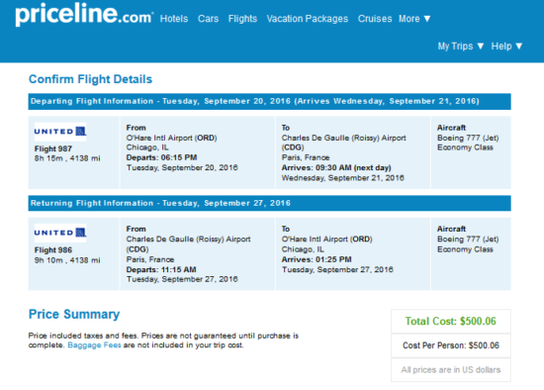Click the Total Cost $500.06 box

point(451,322)
